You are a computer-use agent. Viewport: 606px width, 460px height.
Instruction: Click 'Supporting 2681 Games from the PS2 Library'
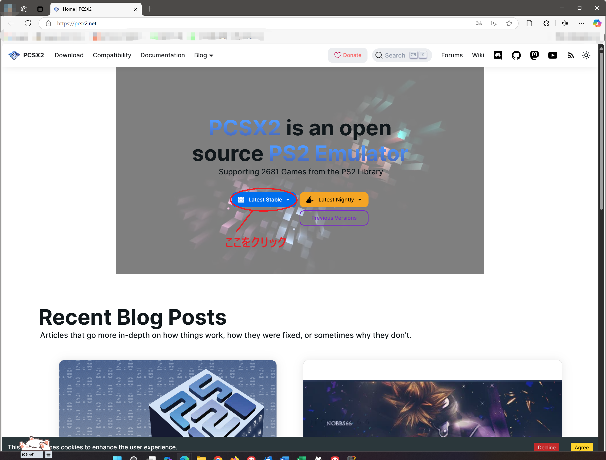pyautogui.click(x=301, y=172)
